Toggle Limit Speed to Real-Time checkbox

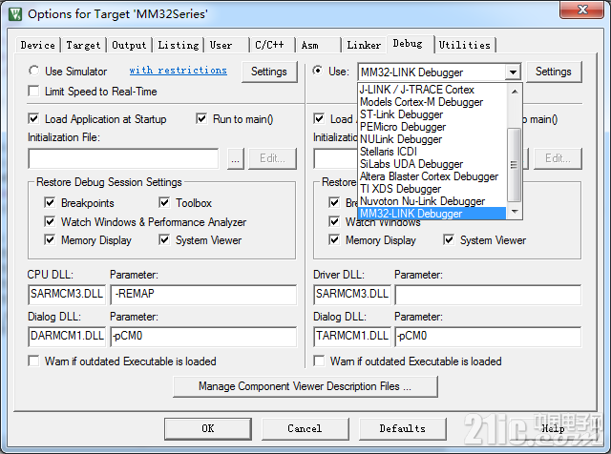tap(34, 92)
